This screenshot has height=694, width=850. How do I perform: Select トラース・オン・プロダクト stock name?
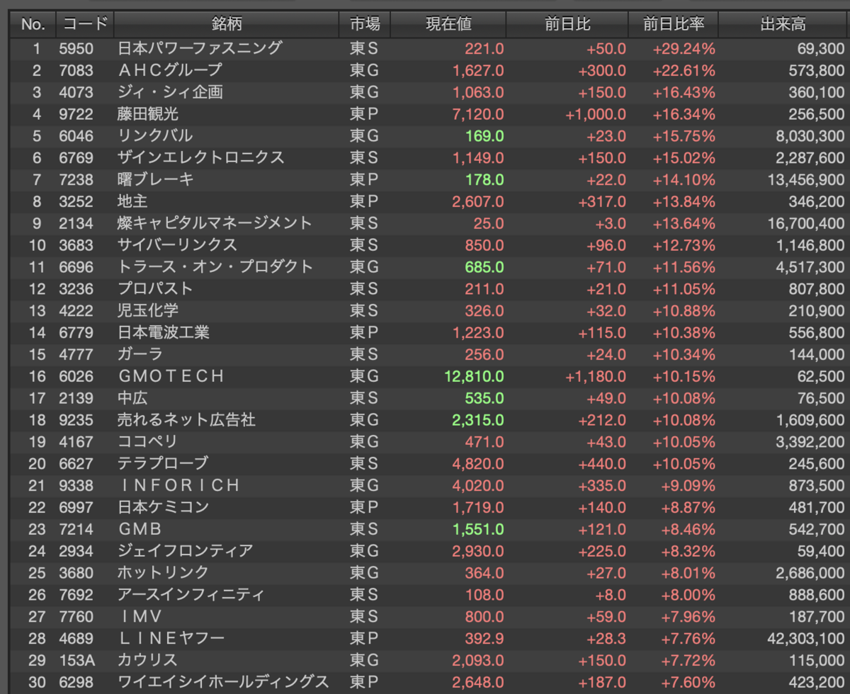215,267
